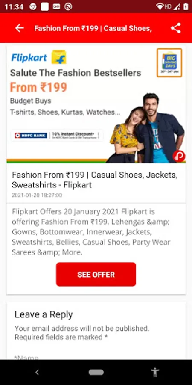
Task: Select the Name input field
Action: tap(96, 358)
